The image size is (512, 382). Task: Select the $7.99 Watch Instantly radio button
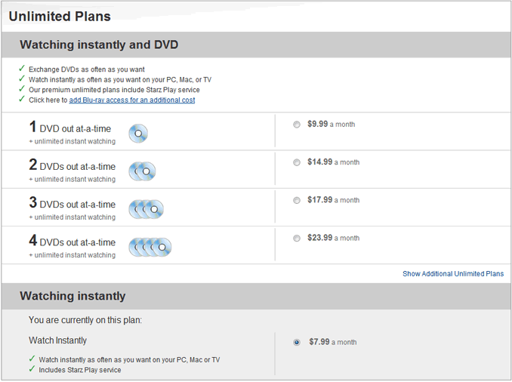click(x=297, y=342)
